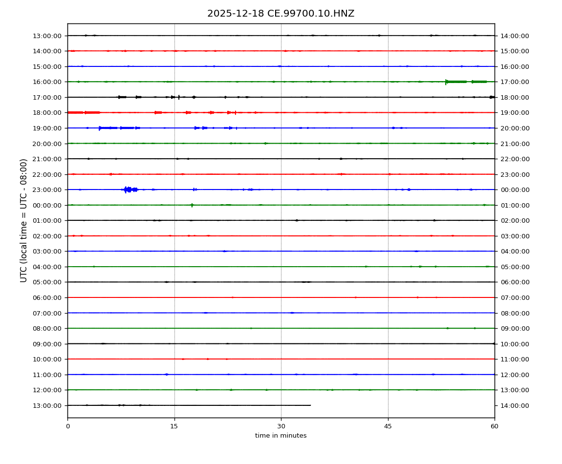Click the vertical UTC local time axis label
Viewport: 562px width, 464px height.
coord(24,220)
